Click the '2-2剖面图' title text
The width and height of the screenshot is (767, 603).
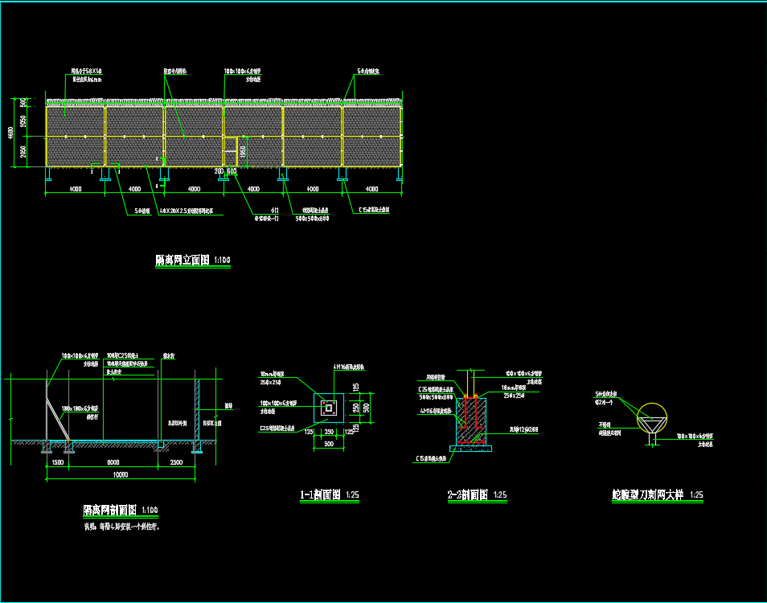point(468,495)
